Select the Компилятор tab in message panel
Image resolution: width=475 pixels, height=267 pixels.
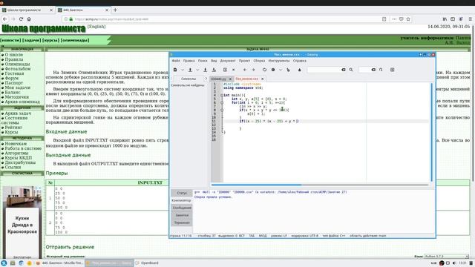(181, 200)
